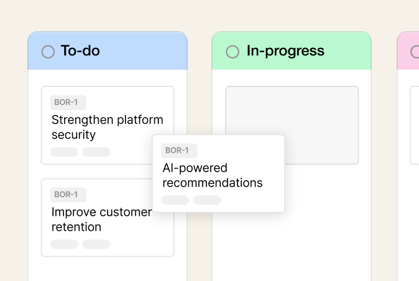Click the AI-powered recommendations title text

click(213, 175)
